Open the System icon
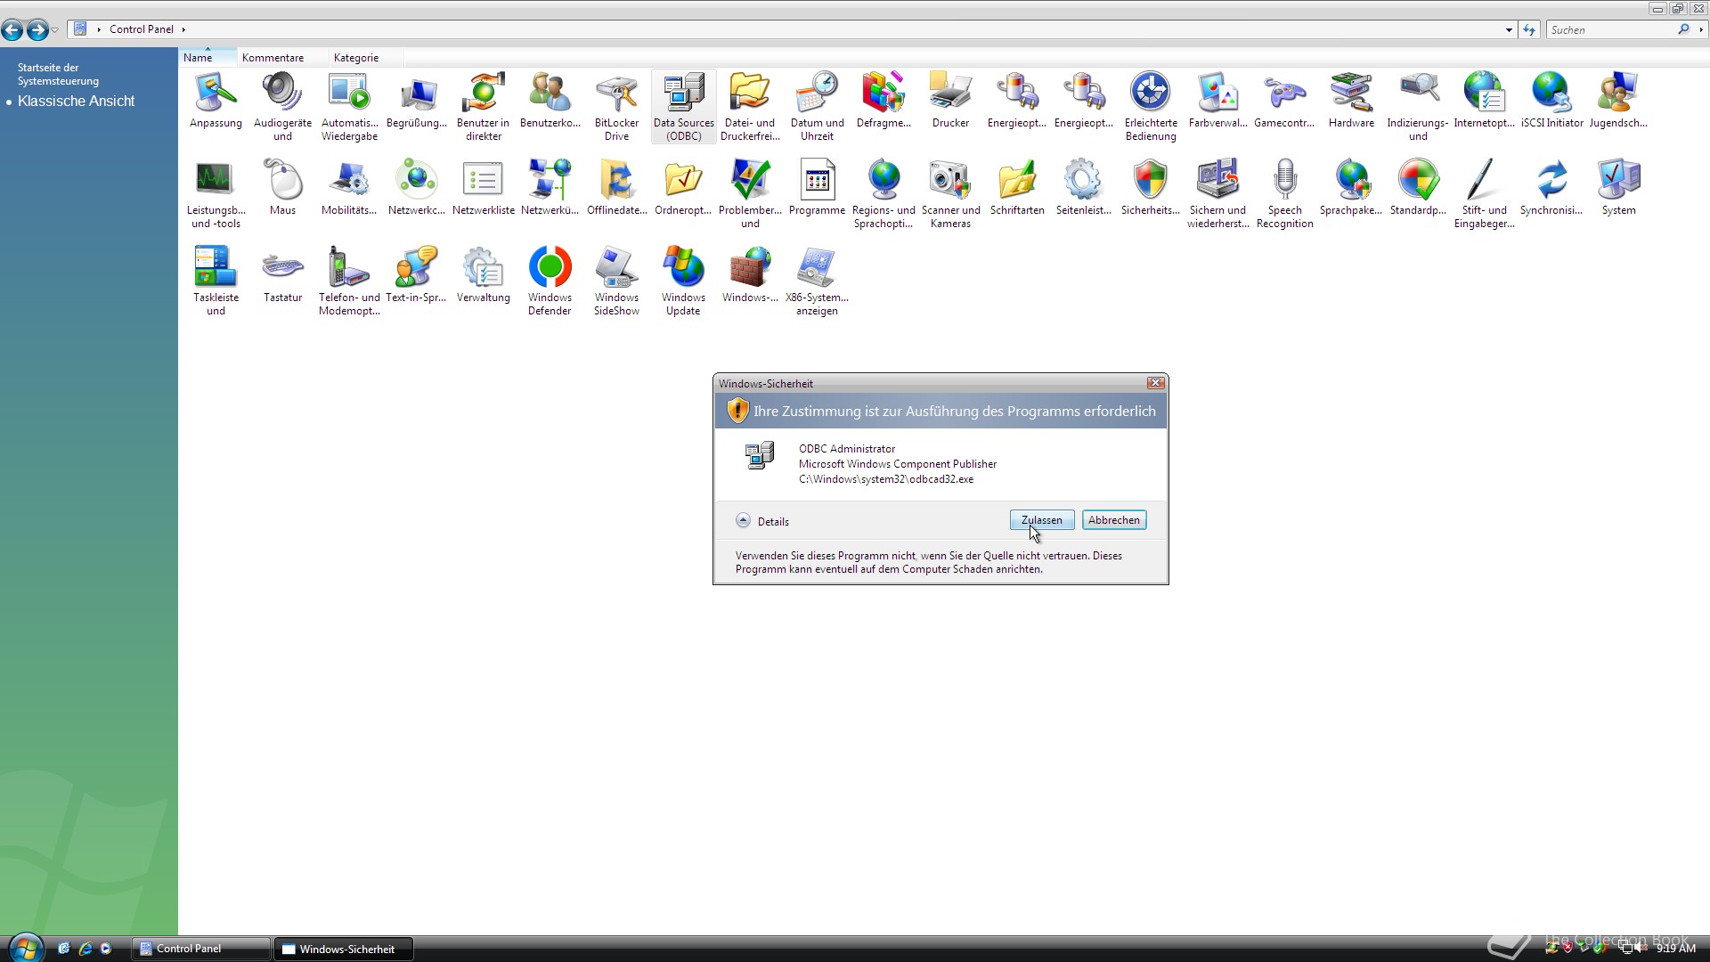The image size is (1710, 962). click(x=1618, y=188)
